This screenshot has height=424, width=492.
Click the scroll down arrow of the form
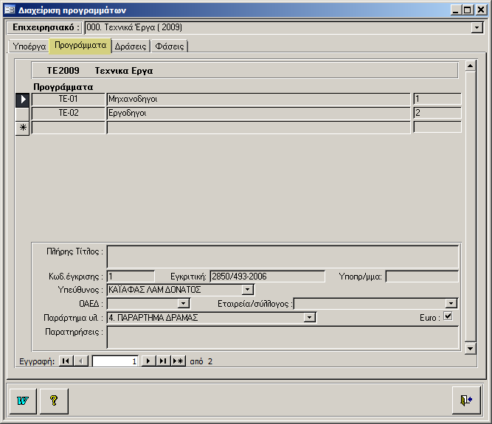[470, 347]
